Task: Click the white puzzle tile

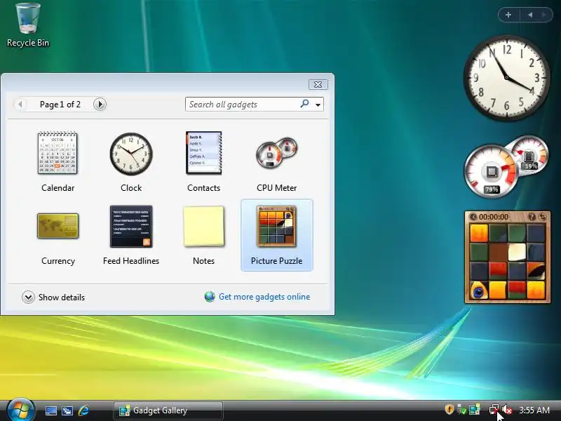Action: coord(517,252)
